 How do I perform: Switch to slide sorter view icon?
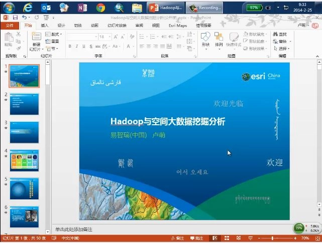coord(227,238)
